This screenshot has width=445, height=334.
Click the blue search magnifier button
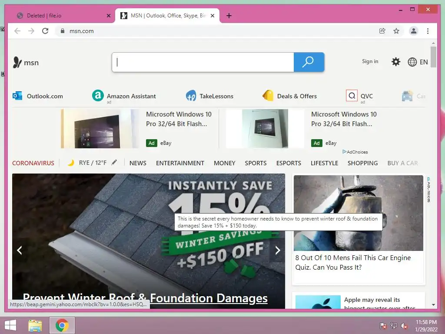pos(309,62)
